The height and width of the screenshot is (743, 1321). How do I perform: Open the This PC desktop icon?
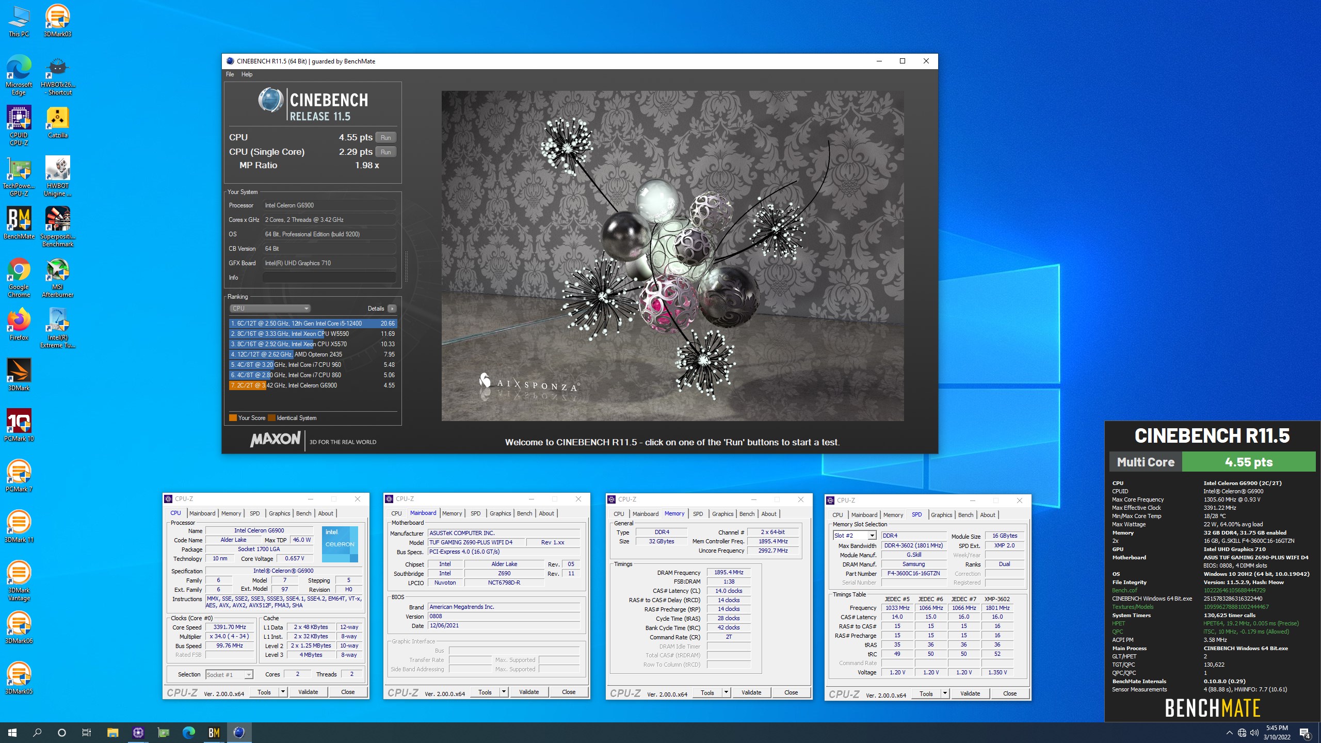coord(19,21)
